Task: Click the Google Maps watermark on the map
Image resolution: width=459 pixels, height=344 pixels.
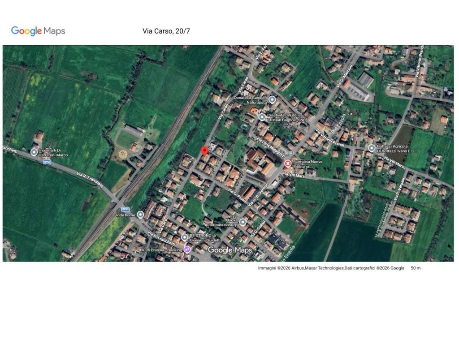Action: (x=229, y=250)
